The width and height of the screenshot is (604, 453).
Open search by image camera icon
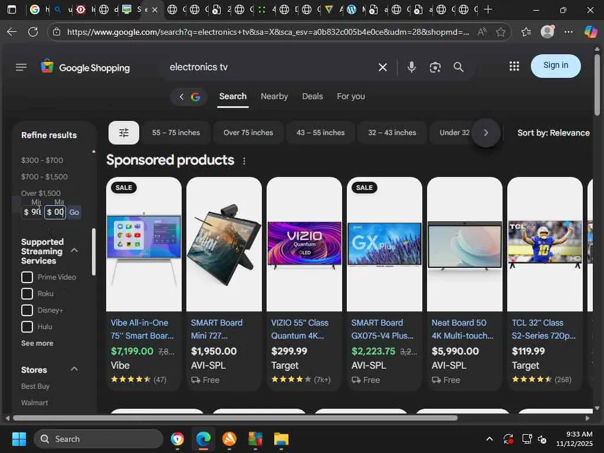(435, 67)
